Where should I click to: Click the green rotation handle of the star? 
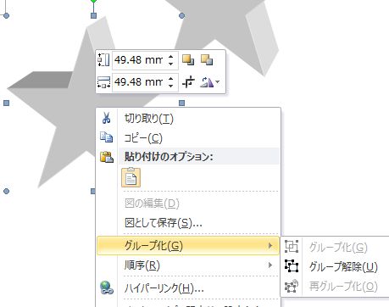pyautogui.click(x=93, y=1)
